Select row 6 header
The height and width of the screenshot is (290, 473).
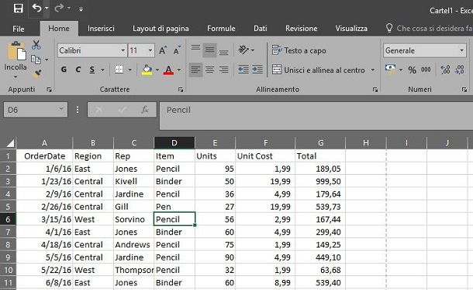pyautogui.click(x=8, y=220)
